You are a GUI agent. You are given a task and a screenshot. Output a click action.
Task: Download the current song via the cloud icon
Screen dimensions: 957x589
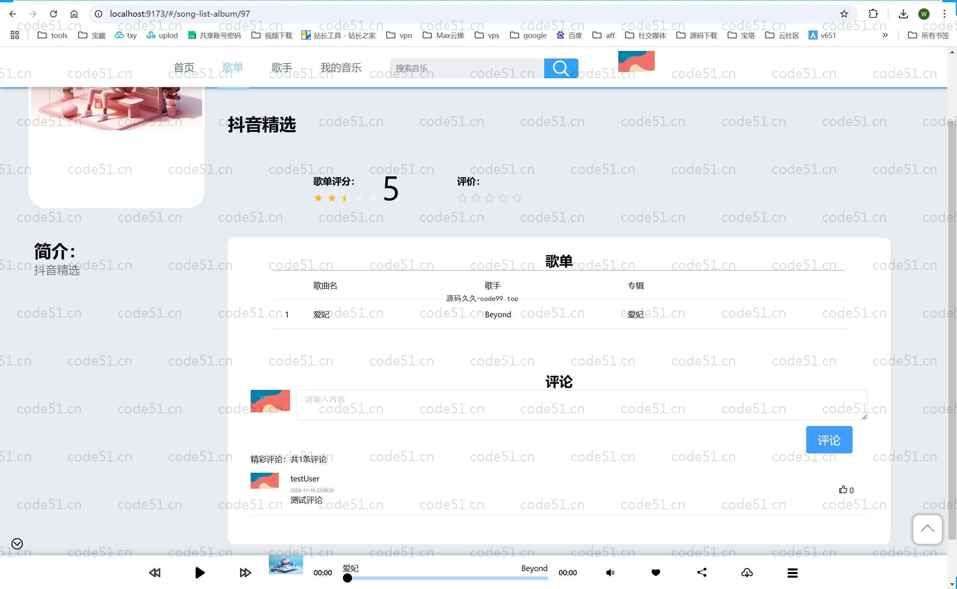tap(747, 572)
